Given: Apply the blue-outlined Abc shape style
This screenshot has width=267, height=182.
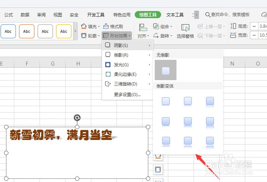Looking at the screenshot, I should tap(8, 31).
